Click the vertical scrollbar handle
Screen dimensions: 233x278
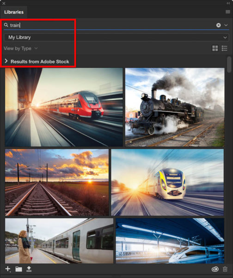tap(229, 64)
